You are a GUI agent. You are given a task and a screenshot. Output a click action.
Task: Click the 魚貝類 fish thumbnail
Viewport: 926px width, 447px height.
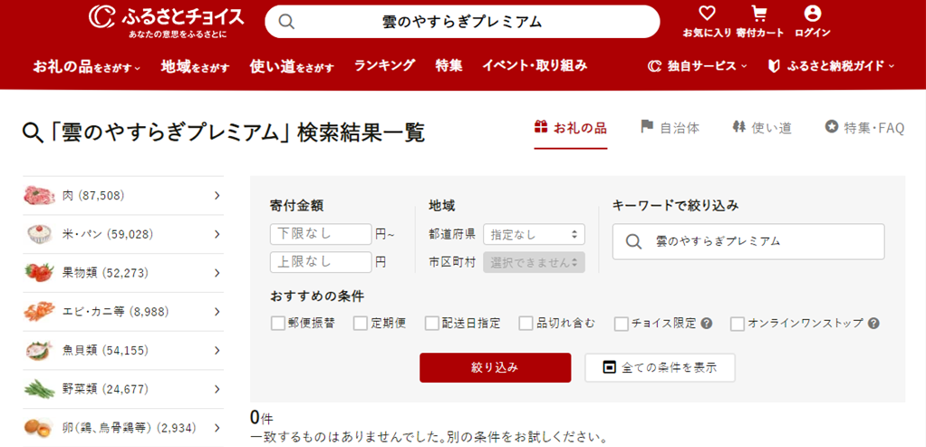click(40, 350)
